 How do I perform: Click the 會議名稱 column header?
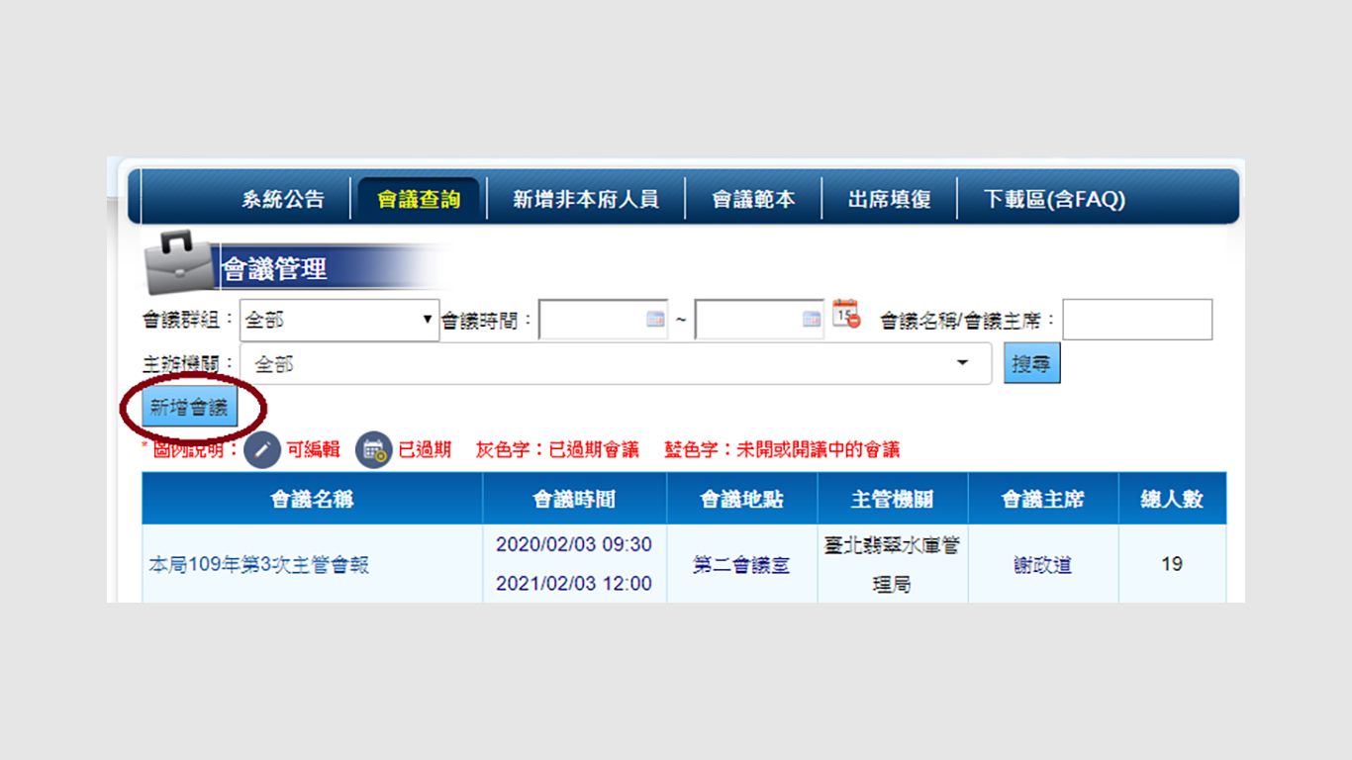[312, 499]
